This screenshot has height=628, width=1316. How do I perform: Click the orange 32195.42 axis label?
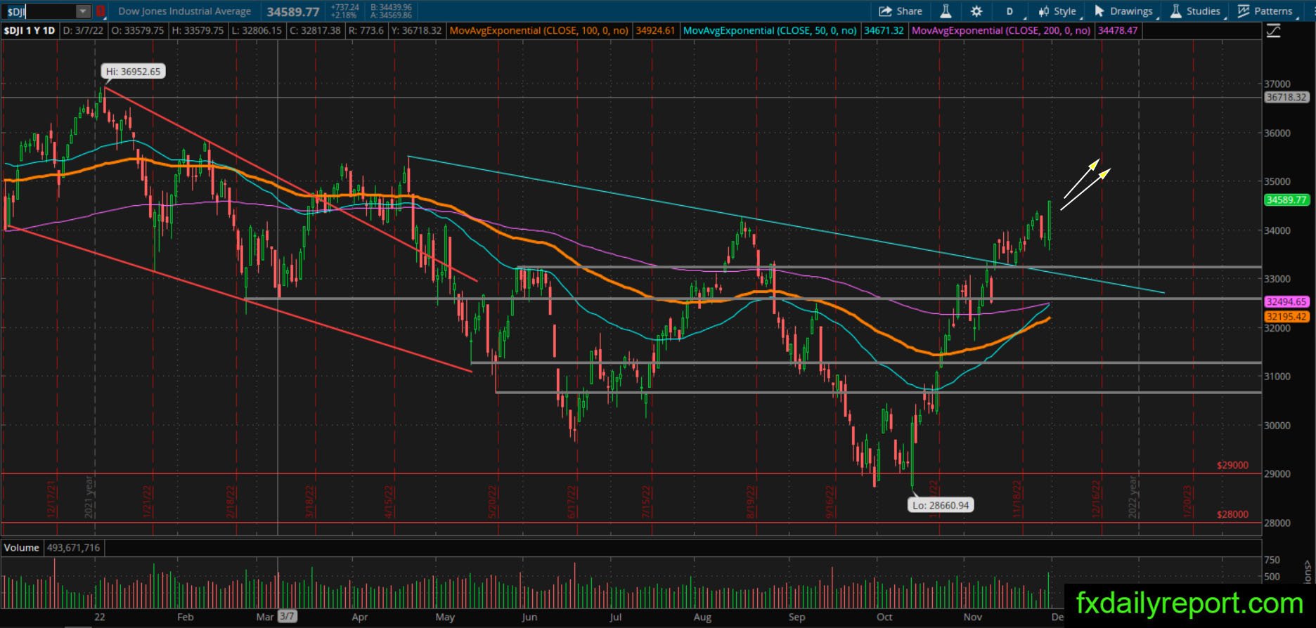point(1286,317)
